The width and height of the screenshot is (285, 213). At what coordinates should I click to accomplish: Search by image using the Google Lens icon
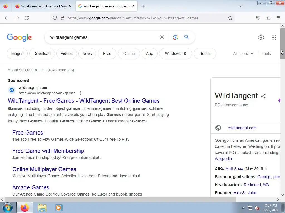pyautogui.click(x=175, y=37)
